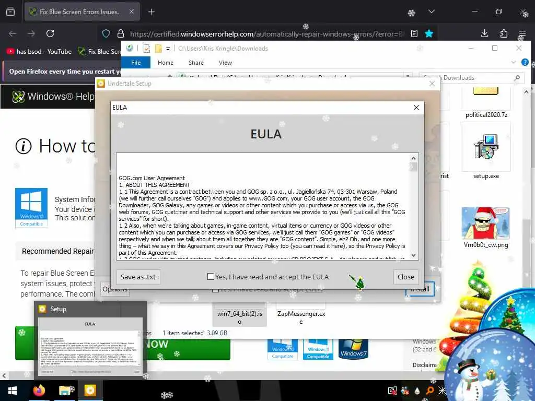The height and width of the screenshot is (401, 535).
Task: Open the File tab in File Explorer
Action: click(x=136, y=63)
